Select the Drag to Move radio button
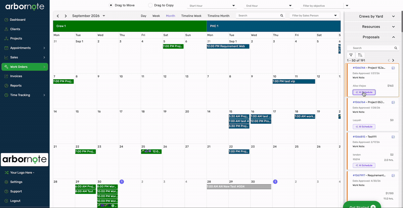Viewport: 403px width, 208px height. click(x=111, y=5)
